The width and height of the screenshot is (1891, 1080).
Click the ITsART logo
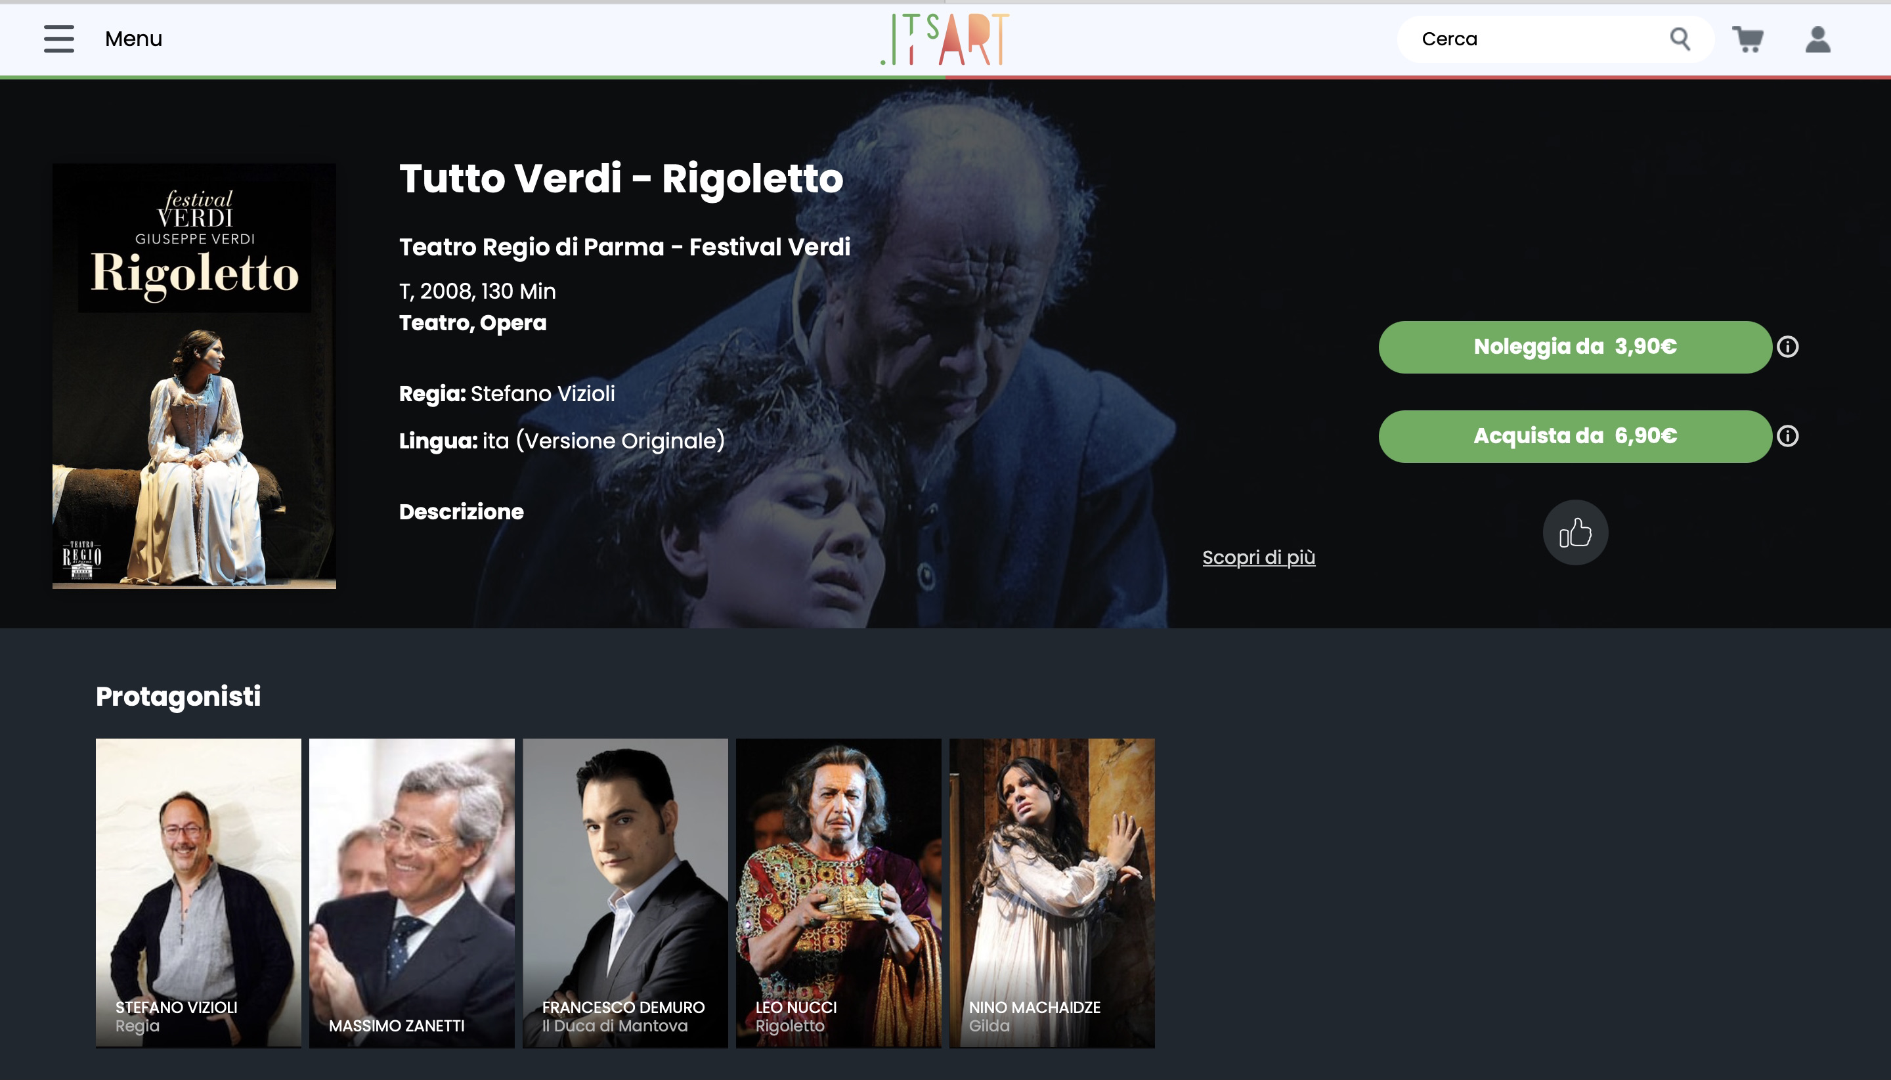(945, 39)
